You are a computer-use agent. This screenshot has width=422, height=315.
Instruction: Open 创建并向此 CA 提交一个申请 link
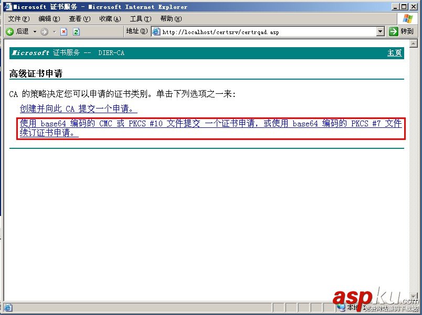tap(78, 108)
